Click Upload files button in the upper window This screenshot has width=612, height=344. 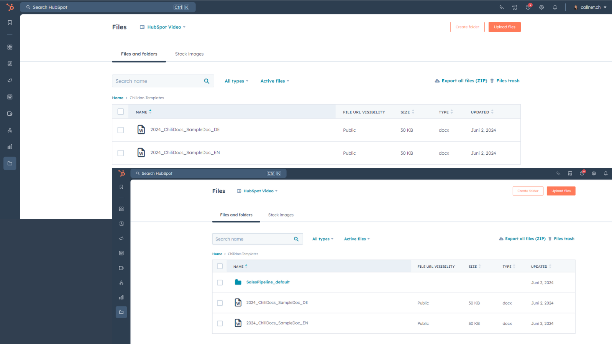[505, 27]
